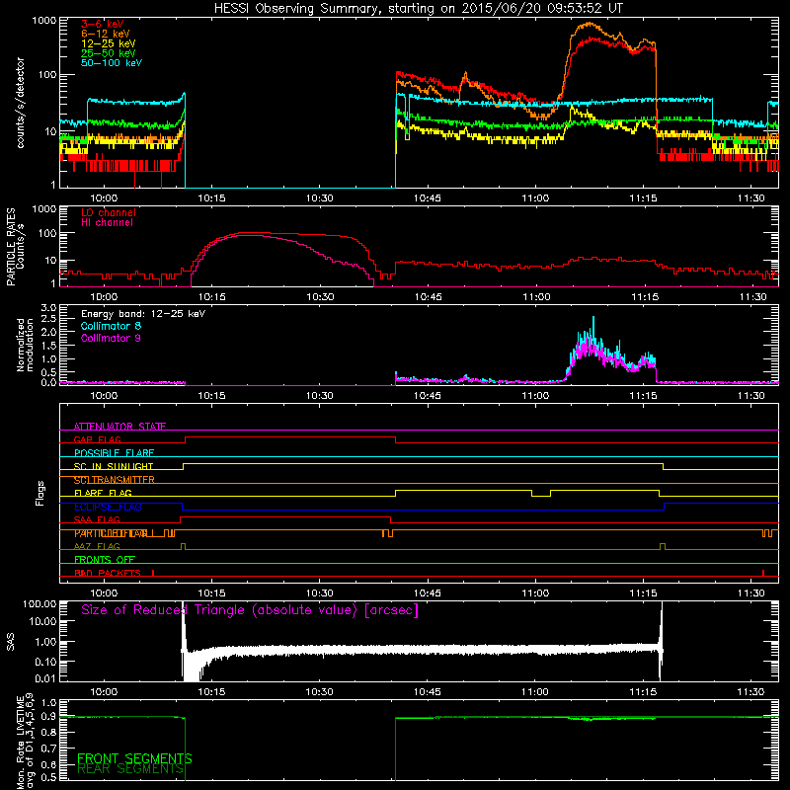Click the '100.00' value on the SAS axis
This screenshot has width=790, height=790.
pos(39,603)
